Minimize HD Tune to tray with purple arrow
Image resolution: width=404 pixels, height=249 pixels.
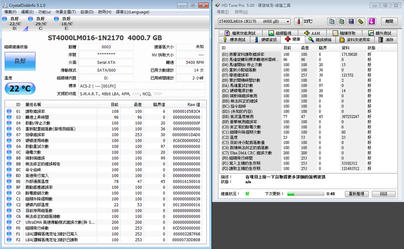[372, 21]
